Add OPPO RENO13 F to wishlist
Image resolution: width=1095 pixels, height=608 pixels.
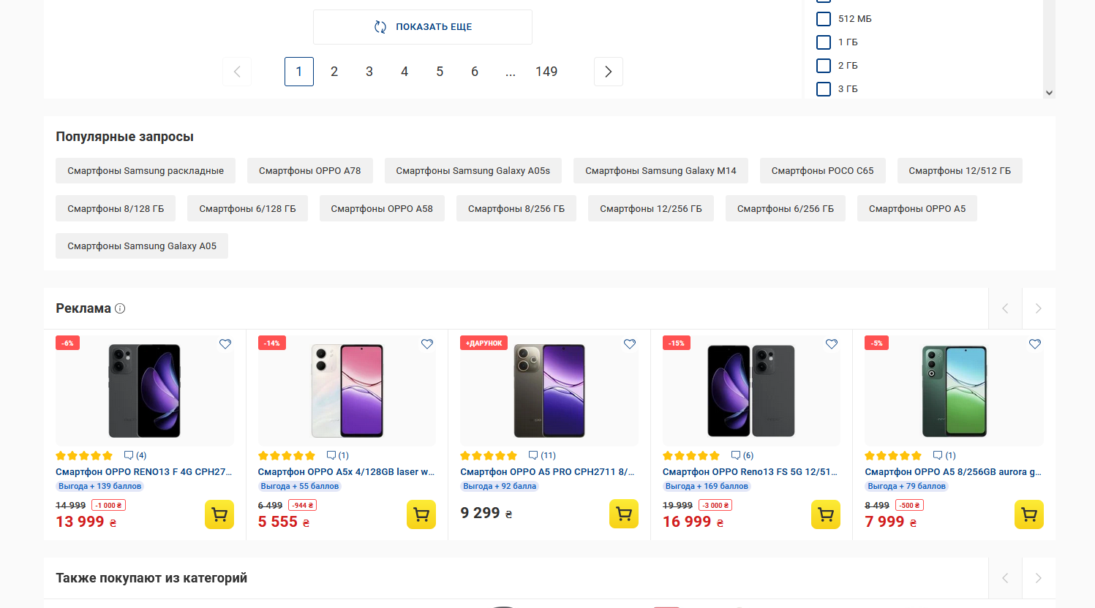225,344
